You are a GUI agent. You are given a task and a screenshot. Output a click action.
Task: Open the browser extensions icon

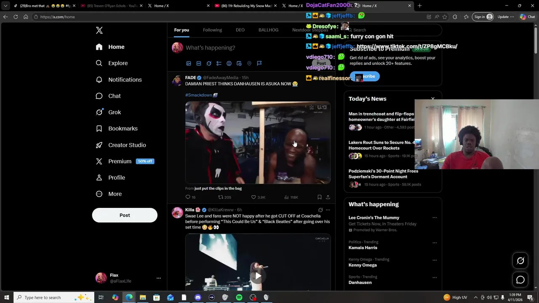click(x=455, y=17)
